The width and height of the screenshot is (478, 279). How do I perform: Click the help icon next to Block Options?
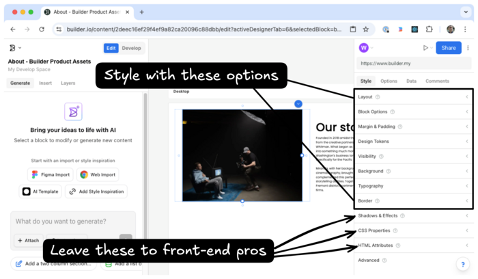[x=393, y=111]
